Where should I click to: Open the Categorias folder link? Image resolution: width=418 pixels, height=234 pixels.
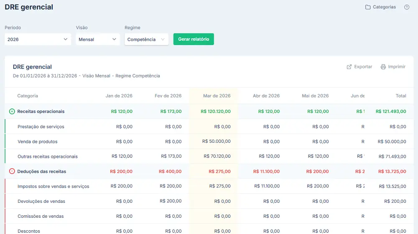pyautogui.click(x=380, y=7)
